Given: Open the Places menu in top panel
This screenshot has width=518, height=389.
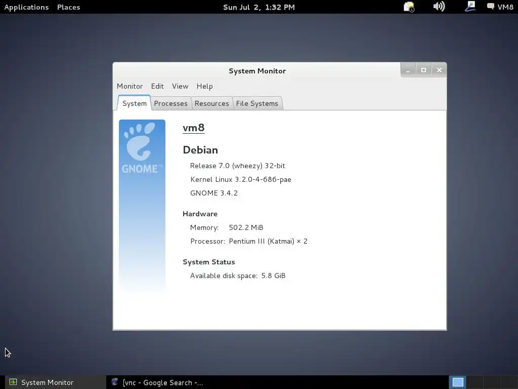Looking at the screenshot, I should (x=68, y=7).
